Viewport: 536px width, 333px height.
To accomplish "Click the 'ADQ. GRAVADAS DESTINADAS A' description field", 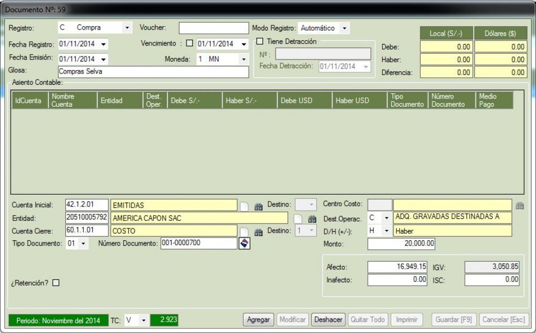I will tap(452, 217).
